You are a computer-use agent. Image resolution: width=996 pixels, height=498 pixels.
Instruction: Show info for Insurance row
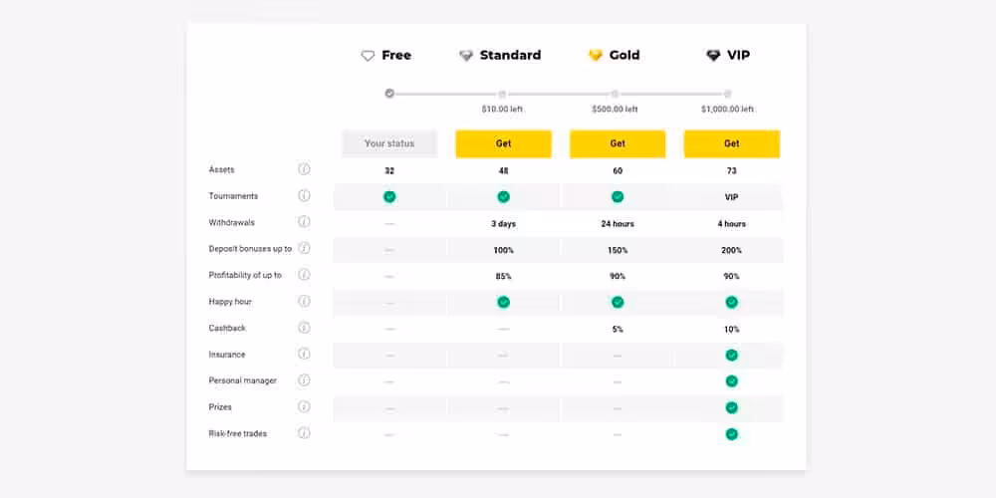pyautogui.click(x=304, y=354)
